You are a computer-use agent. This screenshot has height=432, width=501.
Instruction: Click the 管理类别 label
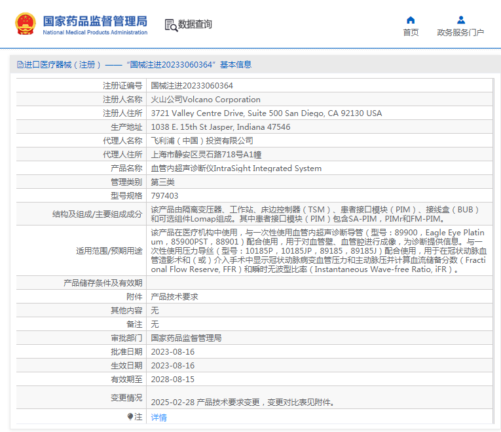pyautogui.click(x=126, y=182)
